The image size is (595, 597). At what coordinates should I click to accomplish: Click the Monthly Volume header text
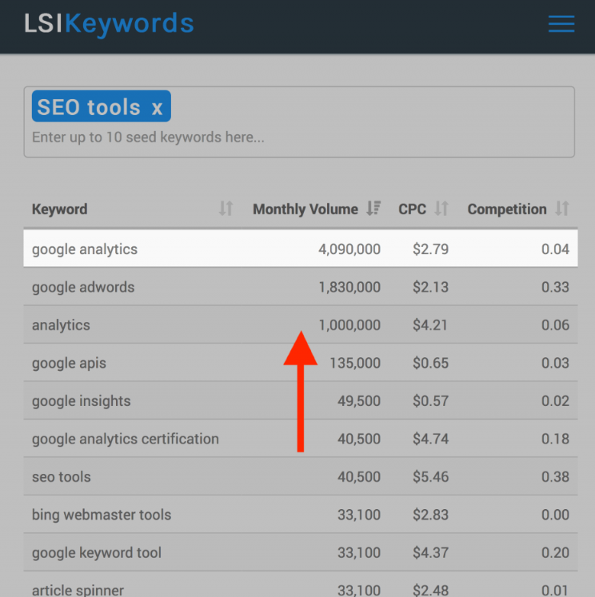click(x=305, y=209)
